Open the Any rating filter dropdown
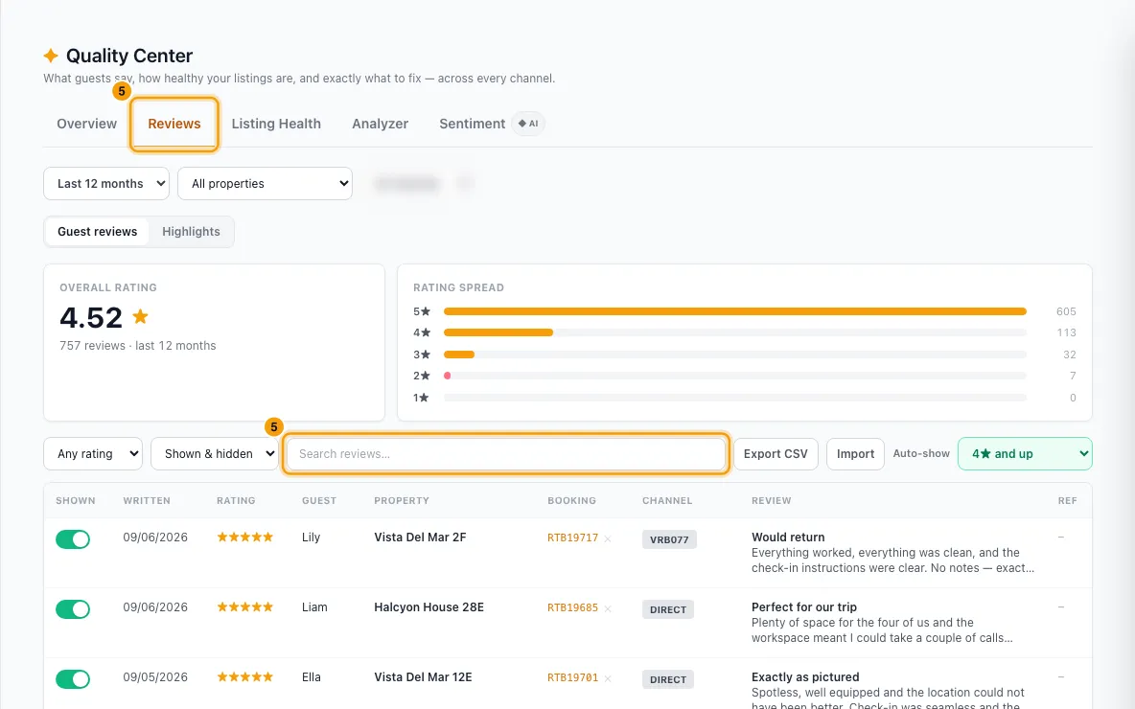 tap(93, 453)
